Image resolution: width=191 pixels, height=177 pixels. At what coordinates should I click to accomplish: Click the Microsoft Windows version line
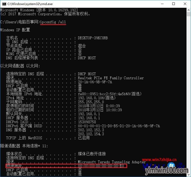point(39,10)
